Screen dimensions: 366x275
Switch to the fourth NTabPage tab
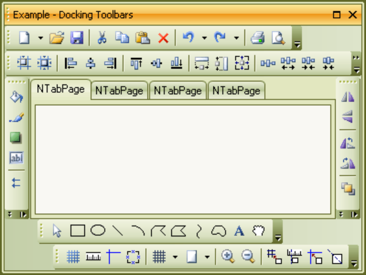236,90
